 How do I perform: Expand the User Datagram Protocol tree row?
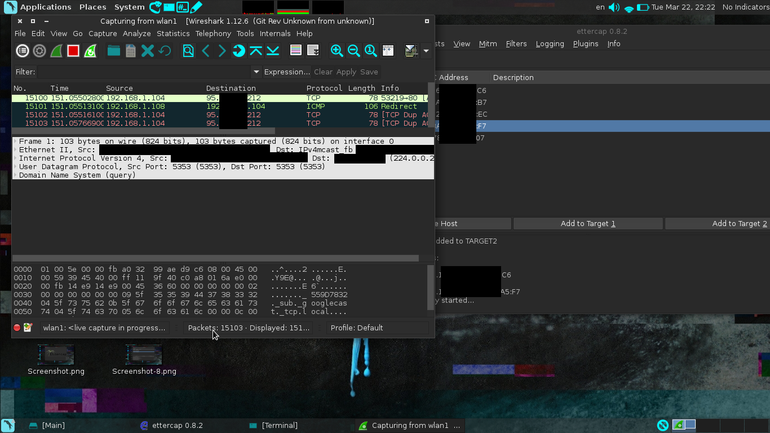(15, 167)
